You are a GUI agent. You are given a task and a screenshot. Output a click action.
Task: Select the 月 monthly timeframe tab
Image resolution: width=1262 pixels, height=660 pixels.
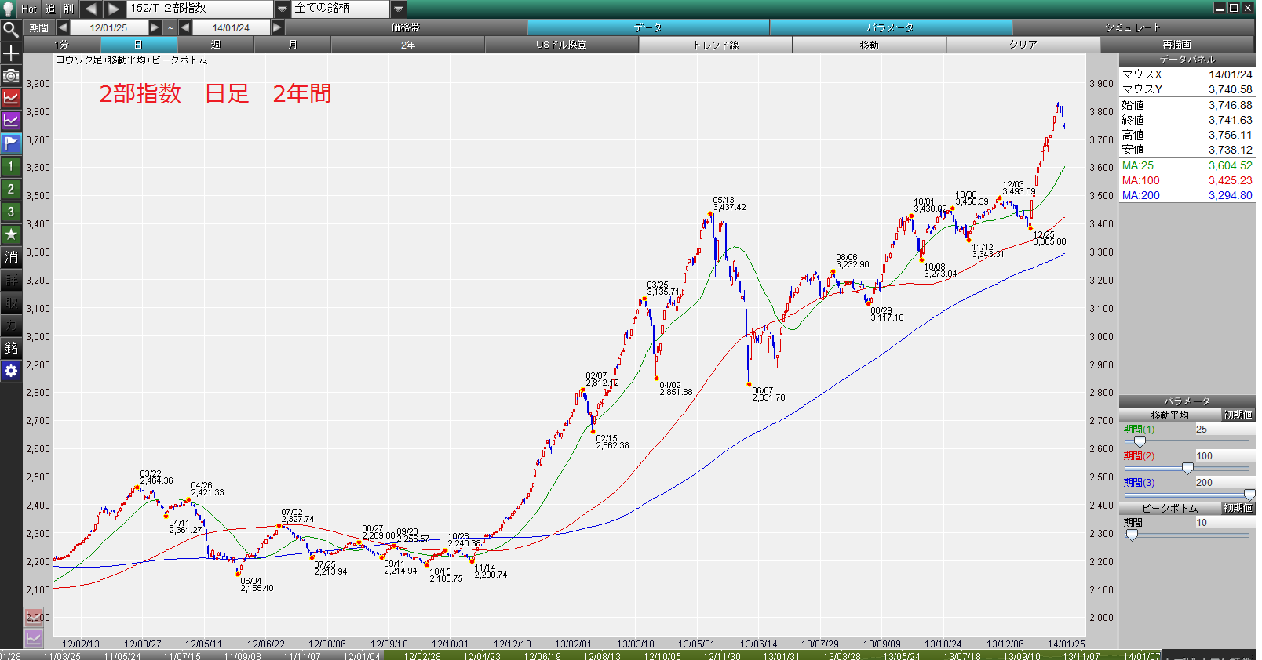[x=293, y=45]
